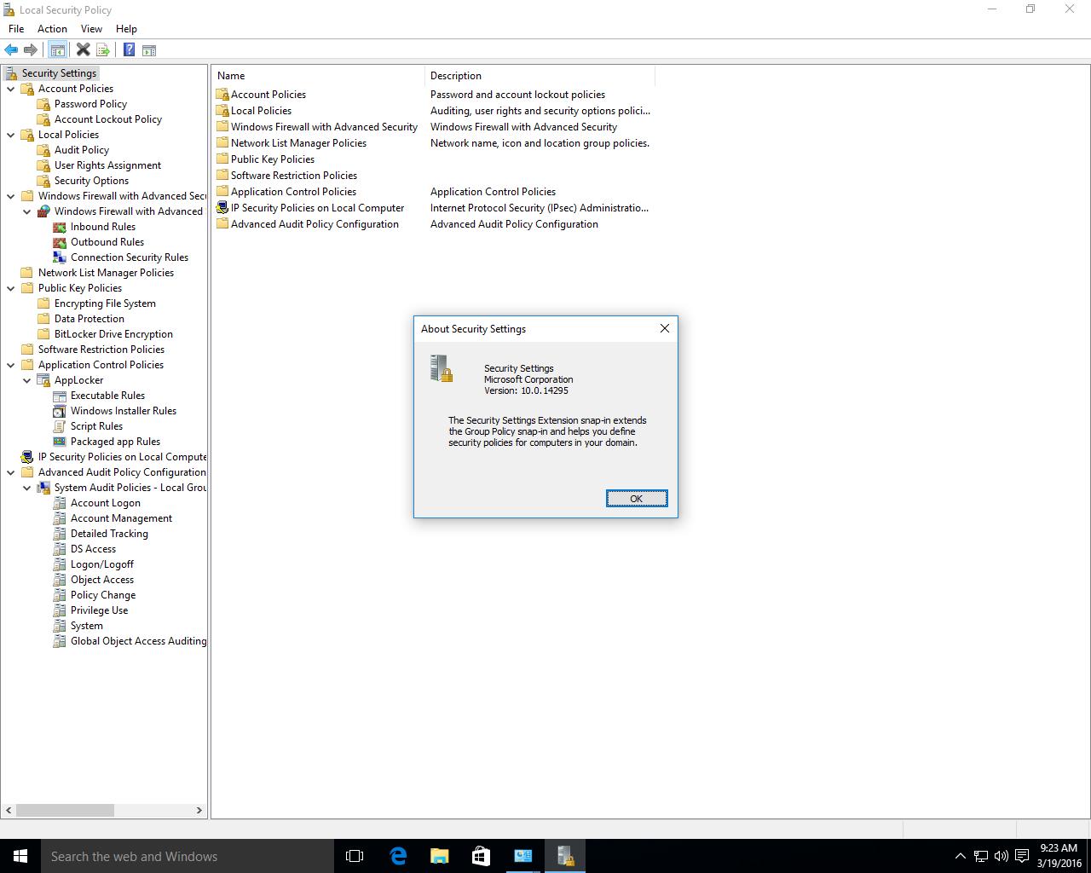Collapse top-level Windows Firewall with Advanced Security node

[11, 196]
